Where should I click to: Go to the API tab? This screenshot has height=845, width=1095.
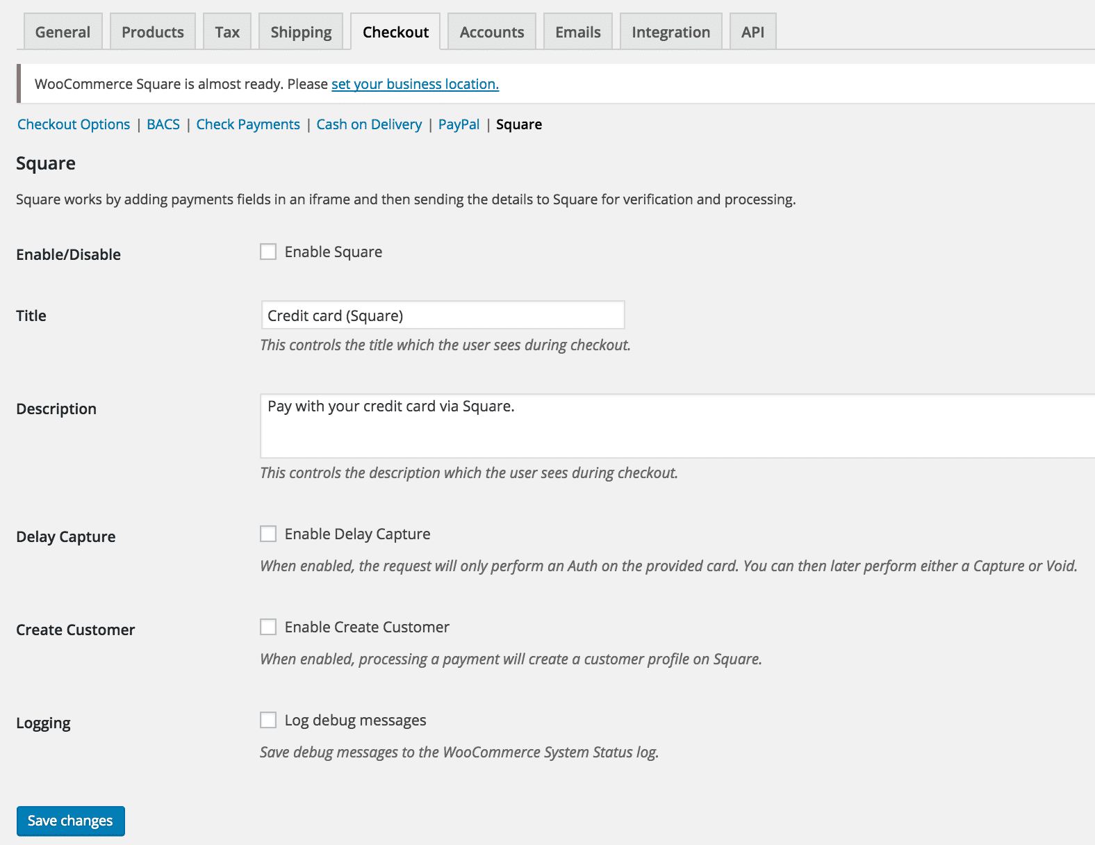pyautogui.click(x=753, y=32)
